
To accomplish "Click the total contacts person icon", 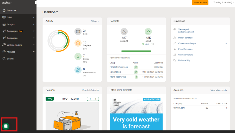I will click(124, 32).
